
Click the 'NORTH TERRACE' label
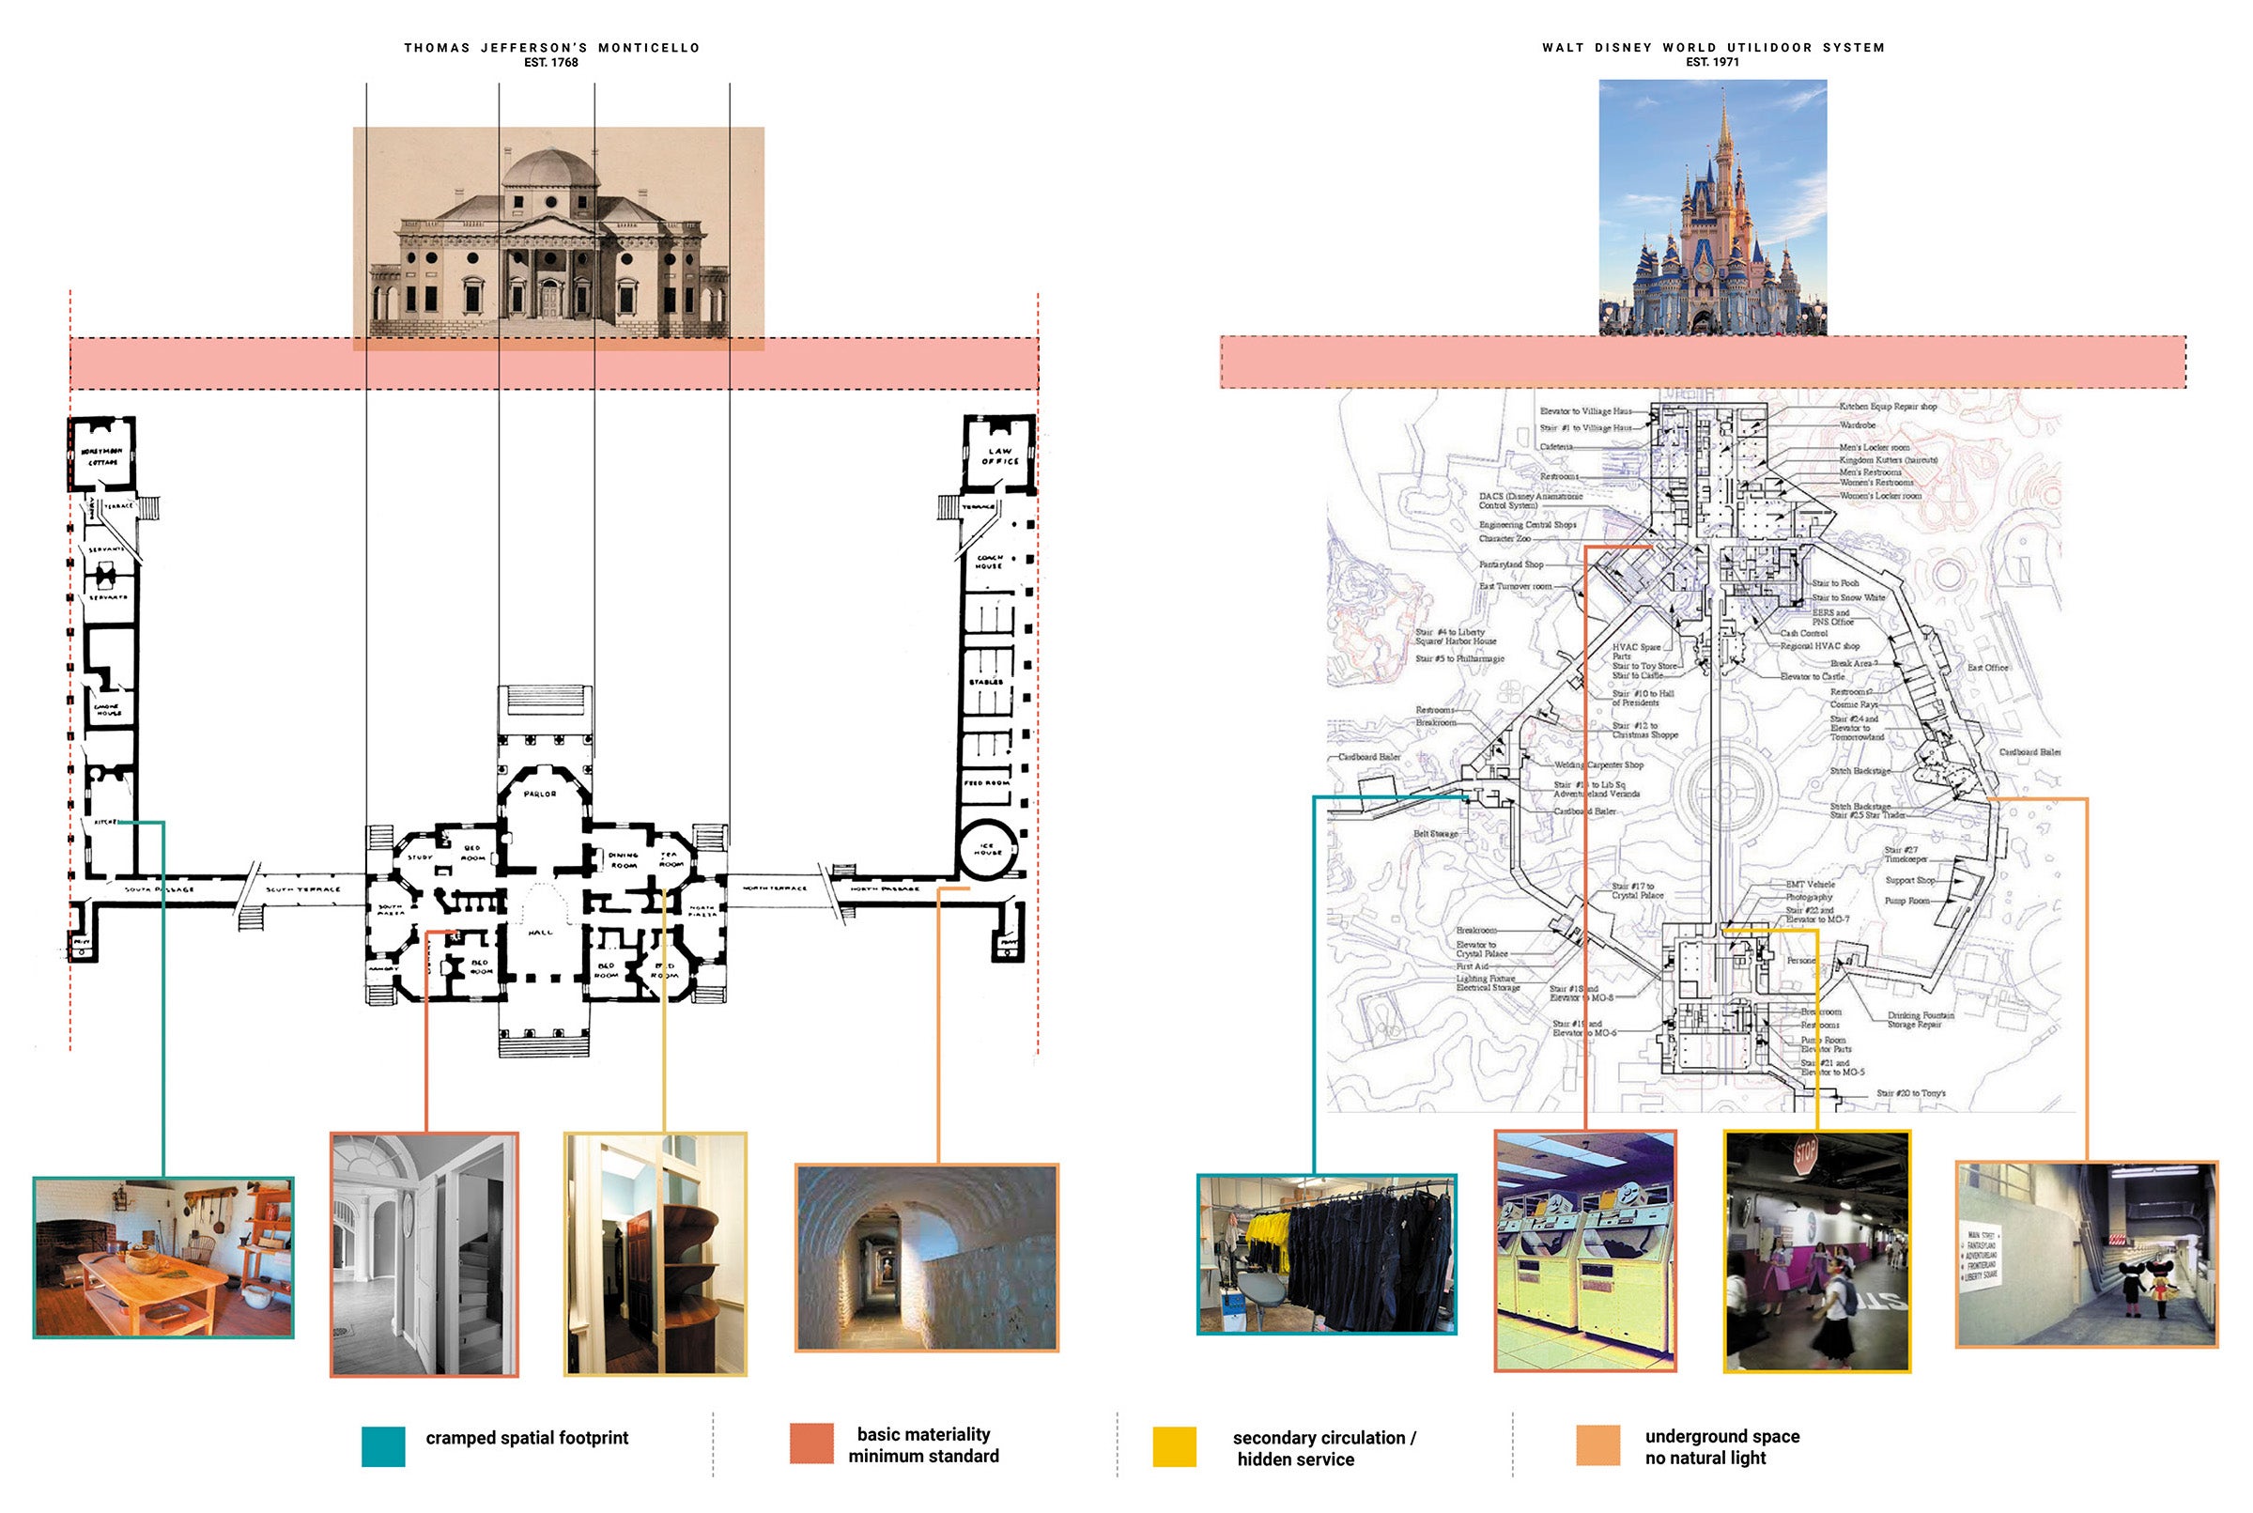775,888
